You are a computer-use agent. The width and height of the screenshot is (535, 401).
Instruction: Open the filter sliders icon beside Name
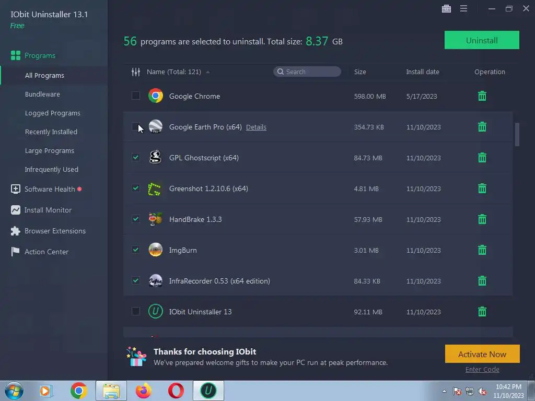click(x=136, y=72)
